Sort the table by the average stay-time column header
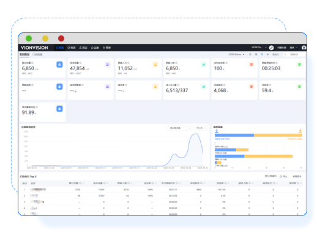The width and height of the screenshot is (317, 238). [x=171, y=183]
